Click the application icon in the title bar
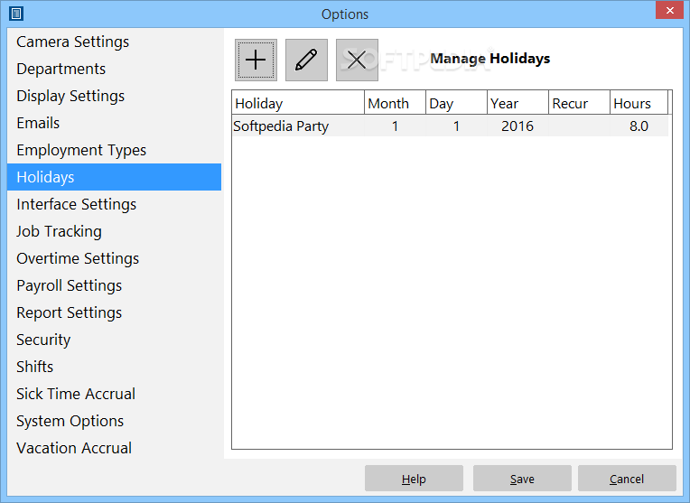The width and height of the screenshot is (690, 503). point(16,14)
